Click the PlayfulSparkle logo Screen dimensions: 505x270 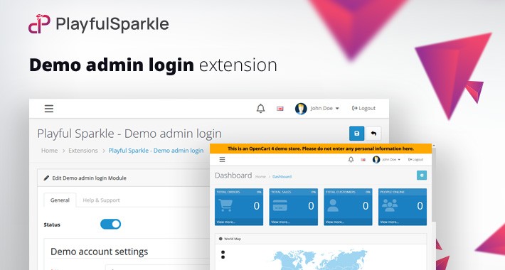pos(99,24)
